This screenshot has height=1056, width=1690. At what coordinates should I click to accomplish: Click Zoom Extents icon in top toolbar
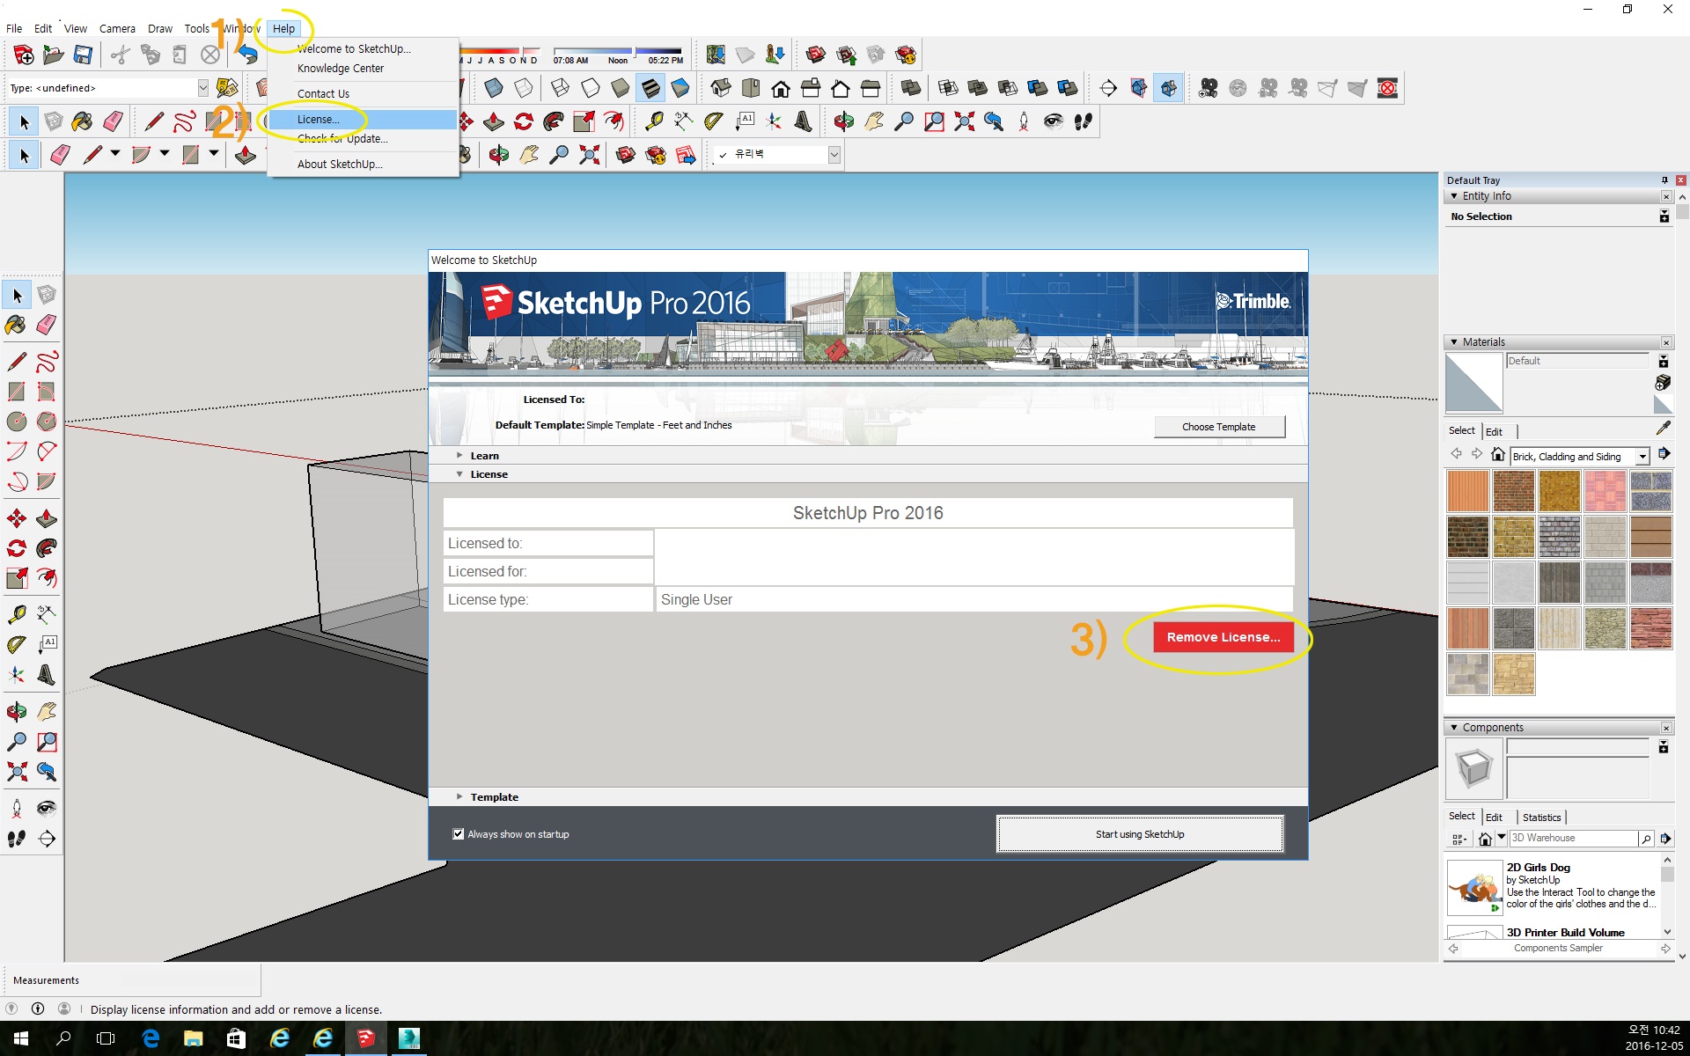coord(964,121)
